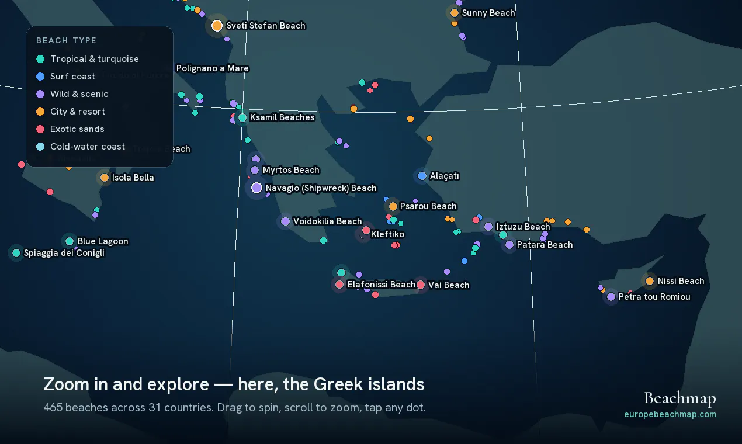Select the Navagio (Shipwreck) Beach marker

pos(256,188)
